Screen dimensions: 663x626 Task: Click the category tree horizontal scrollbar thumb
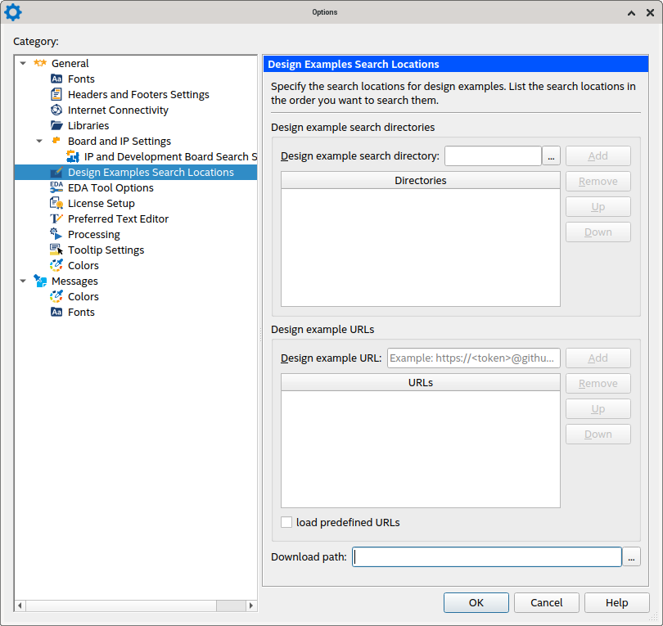click(121, 606)
